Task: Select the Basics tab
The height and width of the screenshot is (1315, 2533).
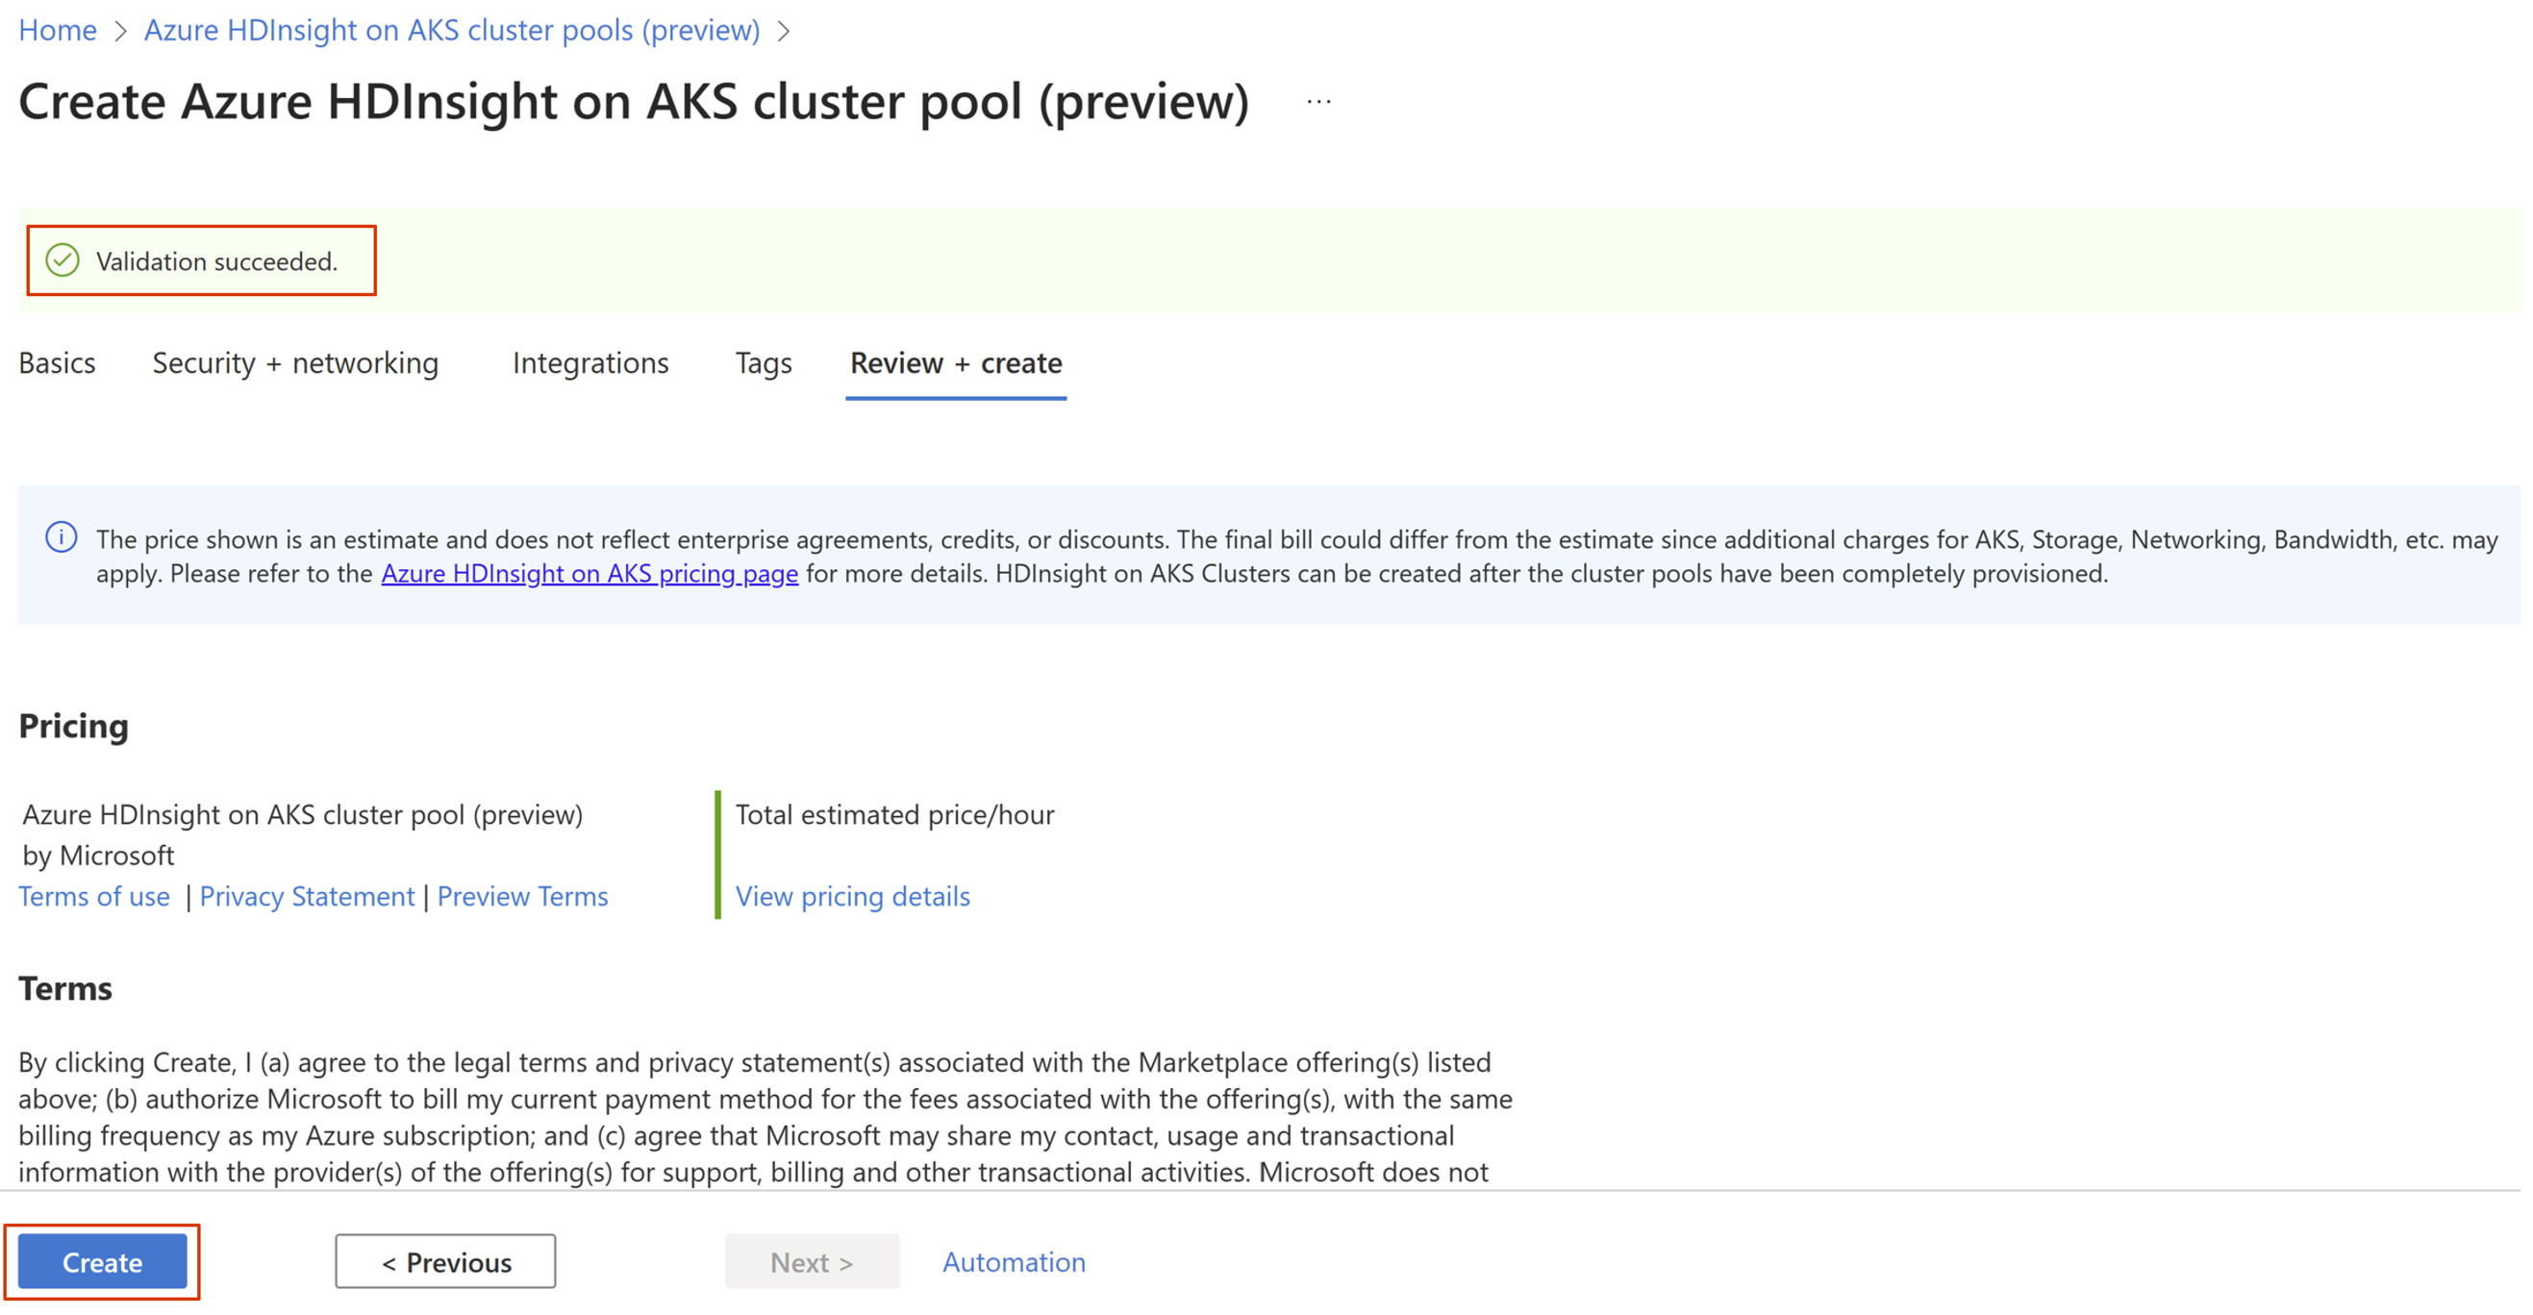Action: coord(55,361)
